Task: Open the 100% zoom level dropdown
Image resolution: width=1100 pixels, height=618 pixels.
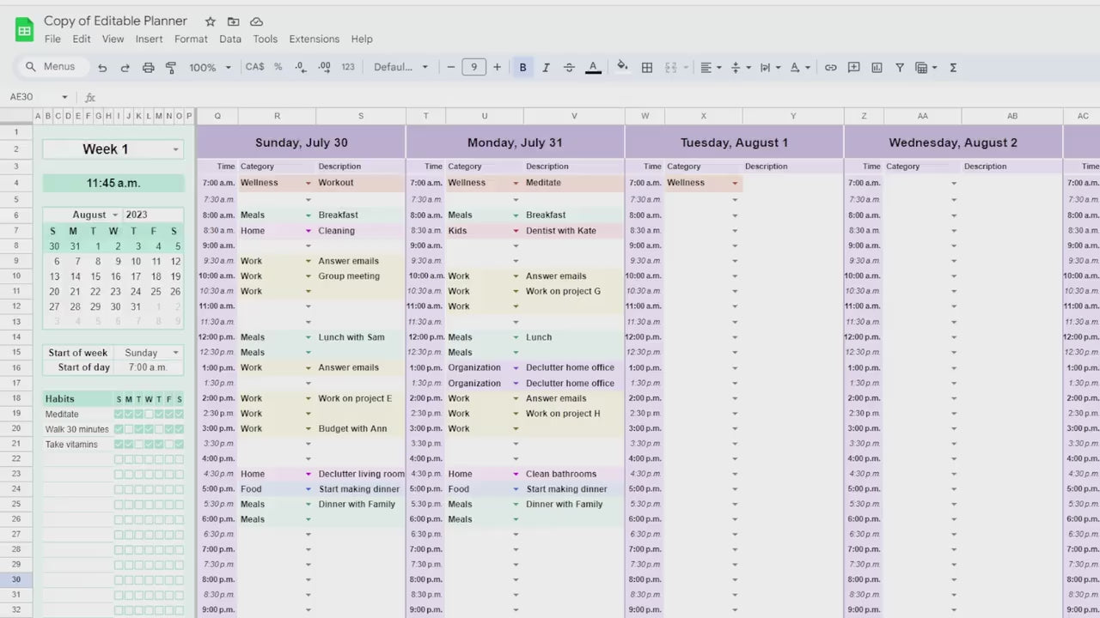Action: (x=210, y=68)
